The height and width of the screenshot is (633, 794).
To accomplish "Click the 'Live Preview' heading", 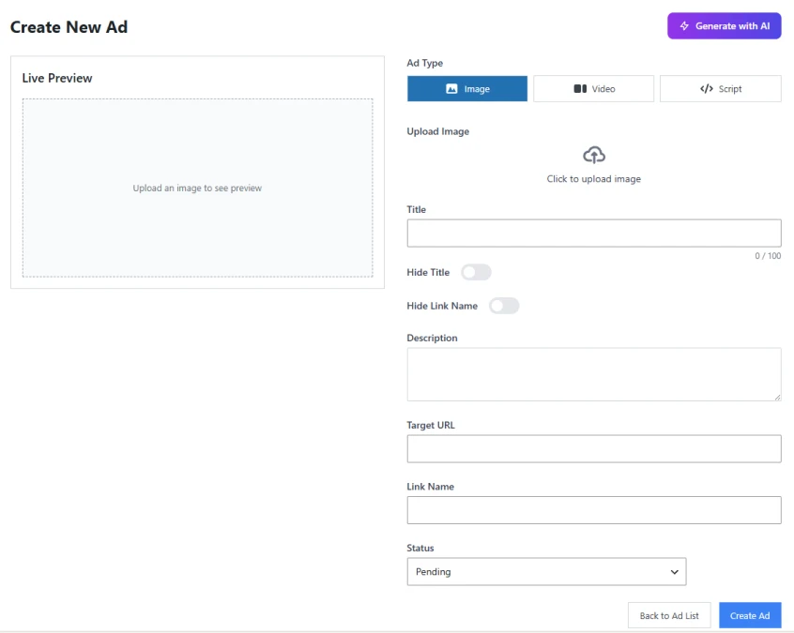I will pos(57,78).
